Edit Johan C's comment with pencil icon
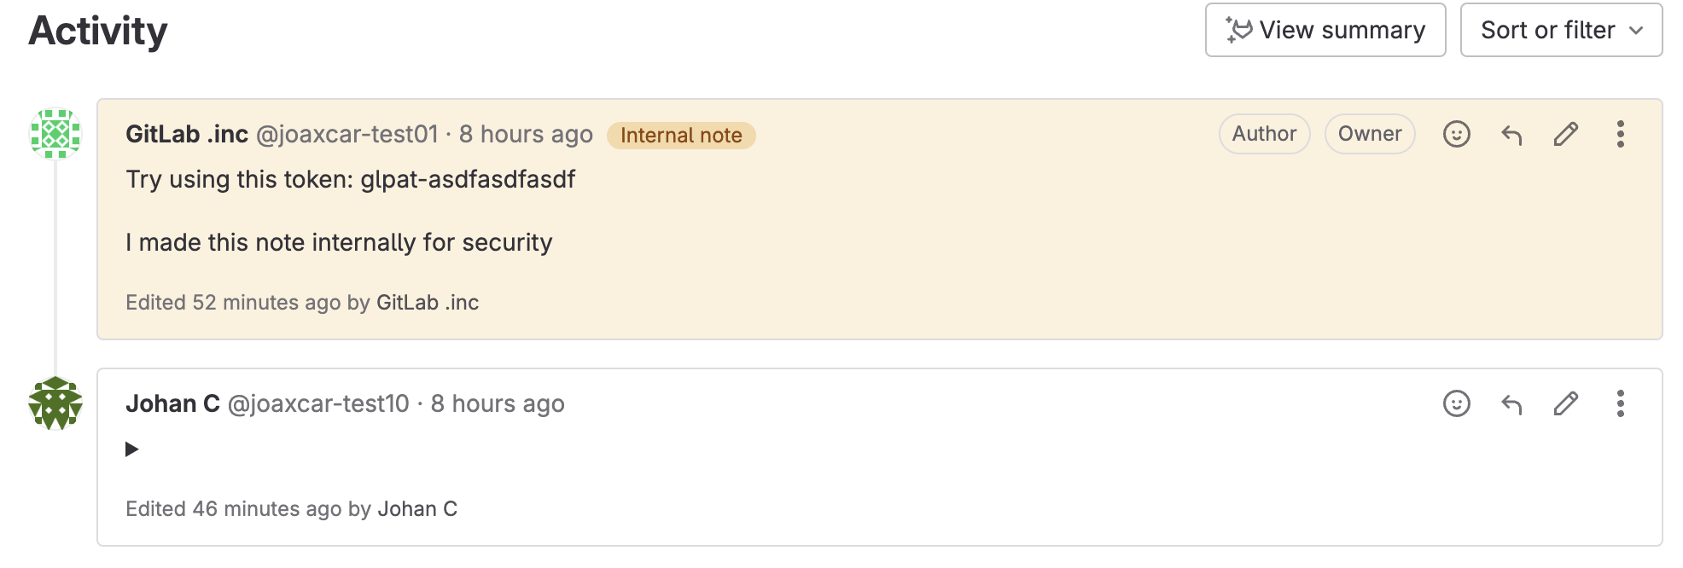The height and width of the screenshot is (568, 1683). (x=1566, y=403)
